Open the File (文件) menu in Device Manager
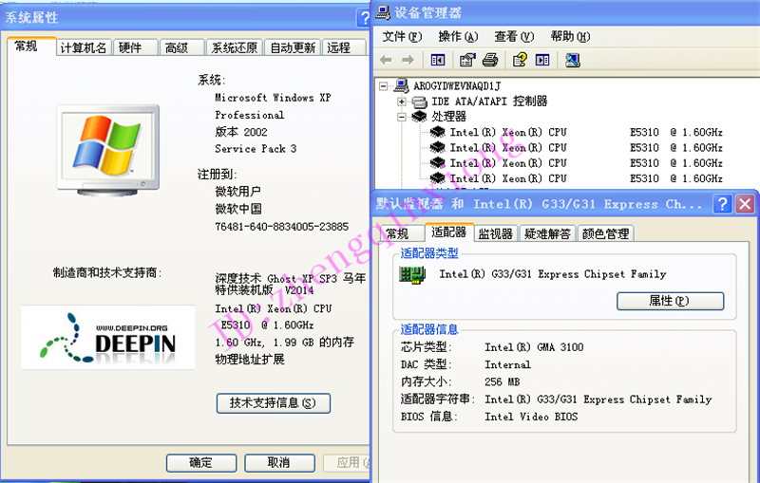The image size is (760, 483). click(x=402, y=37)
